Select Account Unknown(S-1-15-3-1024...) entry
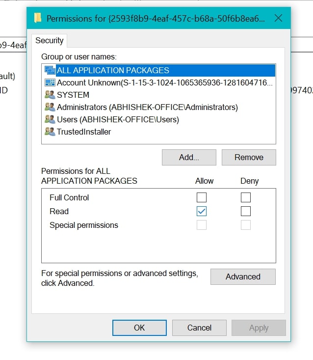Image resolution: width=313 pixels, height=360 pixels. [x=158, y=83]
